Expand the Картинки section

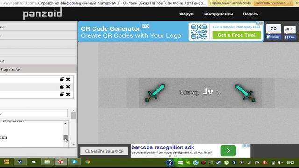[38, 70]
